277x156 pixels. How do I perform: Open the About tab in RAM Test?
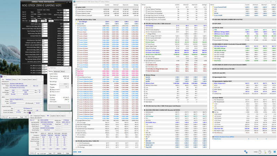(63, 71)
